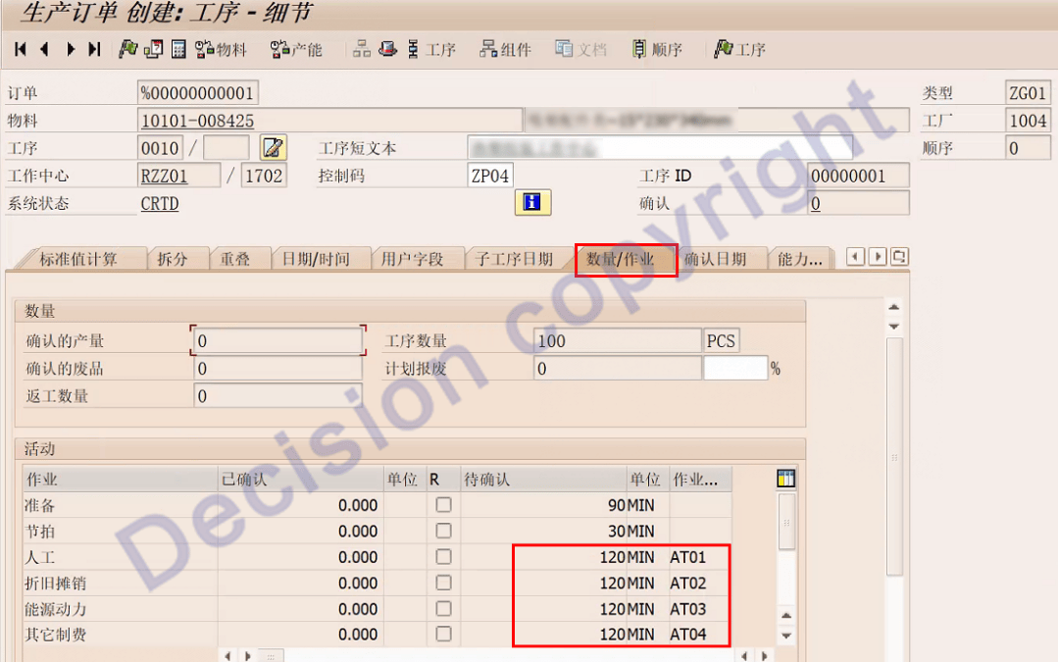Toggle the R checkbox for 准备 row
This screenshot has width=1058, height=662.
[444, 505]
